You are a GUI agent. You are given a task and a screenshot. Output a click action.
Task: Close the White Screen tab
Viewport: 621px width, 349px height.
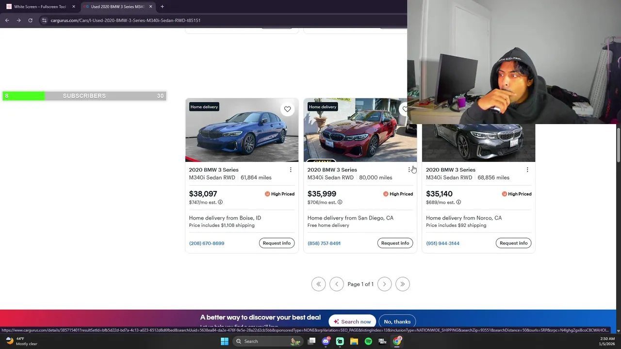[x=74, y=6]
